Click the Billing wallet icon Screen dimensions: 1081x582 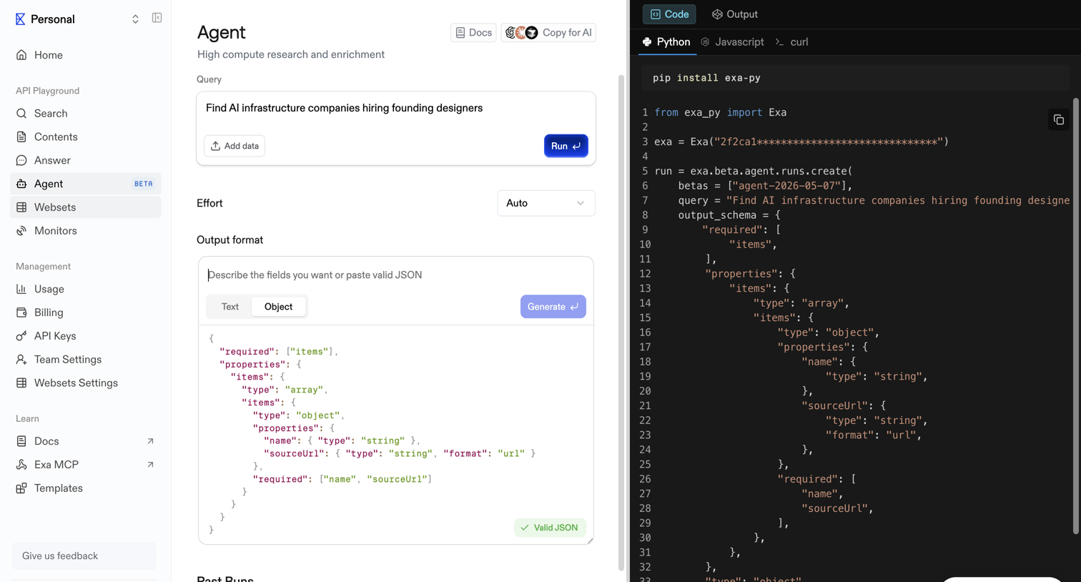[21, 313]
